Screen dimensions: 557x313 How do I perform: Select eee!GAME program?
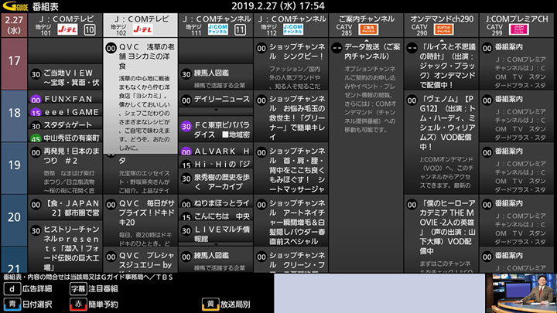[x=65, y=110]
